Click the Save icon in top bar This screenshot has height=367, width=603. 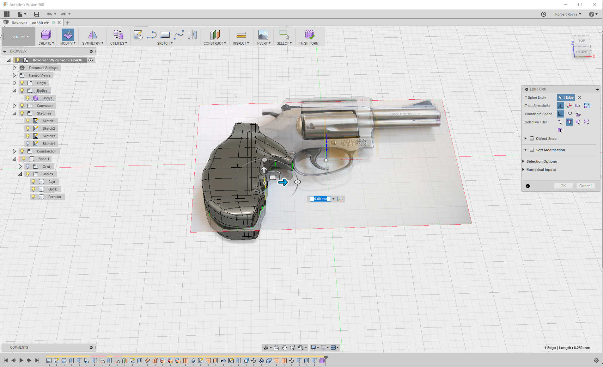tap(37, 14)
